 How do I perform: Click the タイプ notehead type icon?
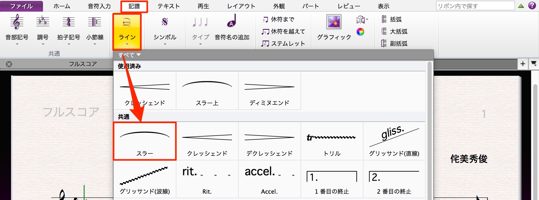click(x=200, y=22)
